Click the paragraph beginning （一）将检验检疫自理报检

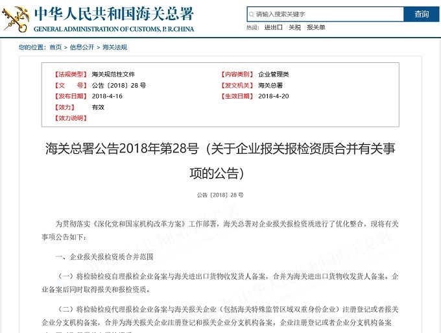tap(220, 283)
